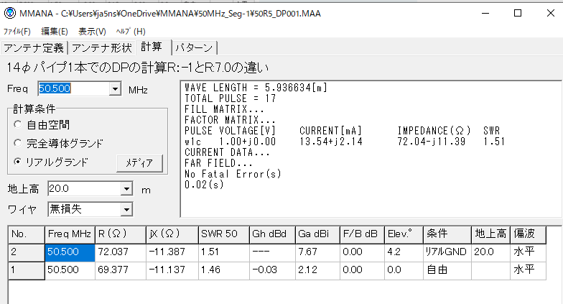Select result row No. 1 in table
The width and height of the screenshot is (563, 304).
pos(25,270)
